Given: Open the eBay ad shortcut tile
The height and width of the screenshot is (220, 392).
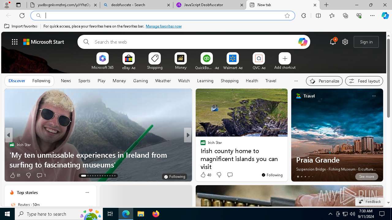Looking at the screenshot, I should [129, 61].
